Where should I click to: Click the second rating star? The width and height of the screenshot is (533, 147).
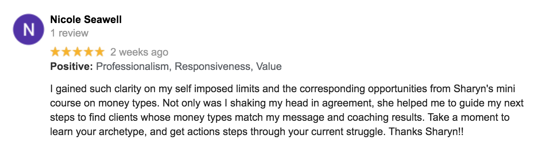pyautogui.click(x=66, y=52)
